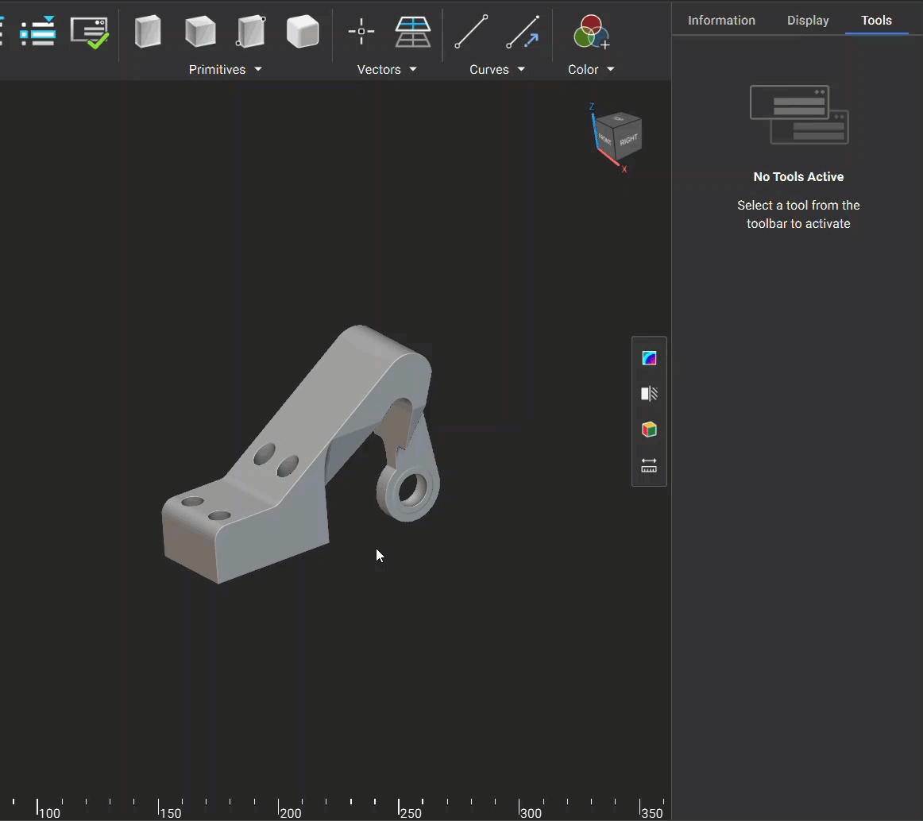Toggle the section clipping view icon
Viewport: 923px width, 821px height.
coord(649,394)
